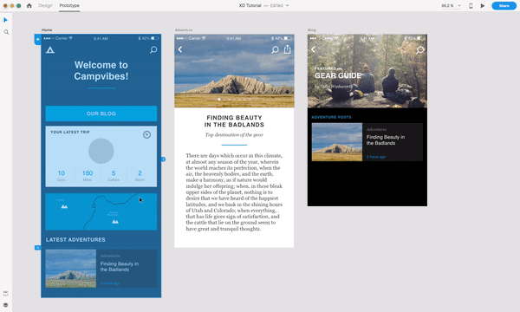The image size is (520, 312).
Task: Click the search icon on Adventure artboard
Action: [275, 49]
